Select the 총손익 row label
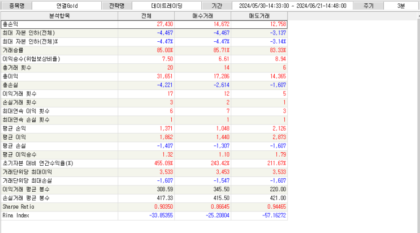Image resolution: width=420 pixels, height=233 pixels. [10, 24]
